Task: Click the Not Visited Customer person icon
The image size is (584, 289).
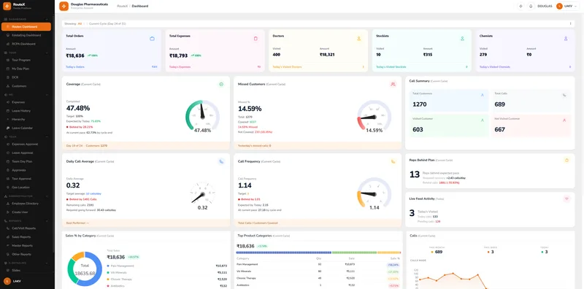Action: coord(564,120)
